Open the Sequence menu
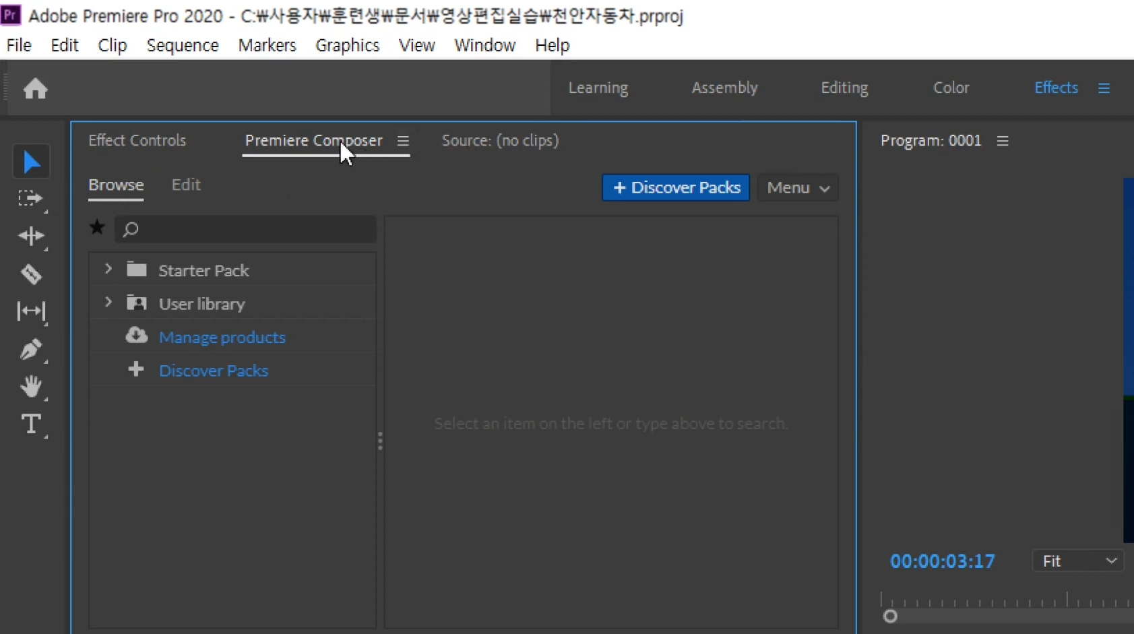 (183, 45)
